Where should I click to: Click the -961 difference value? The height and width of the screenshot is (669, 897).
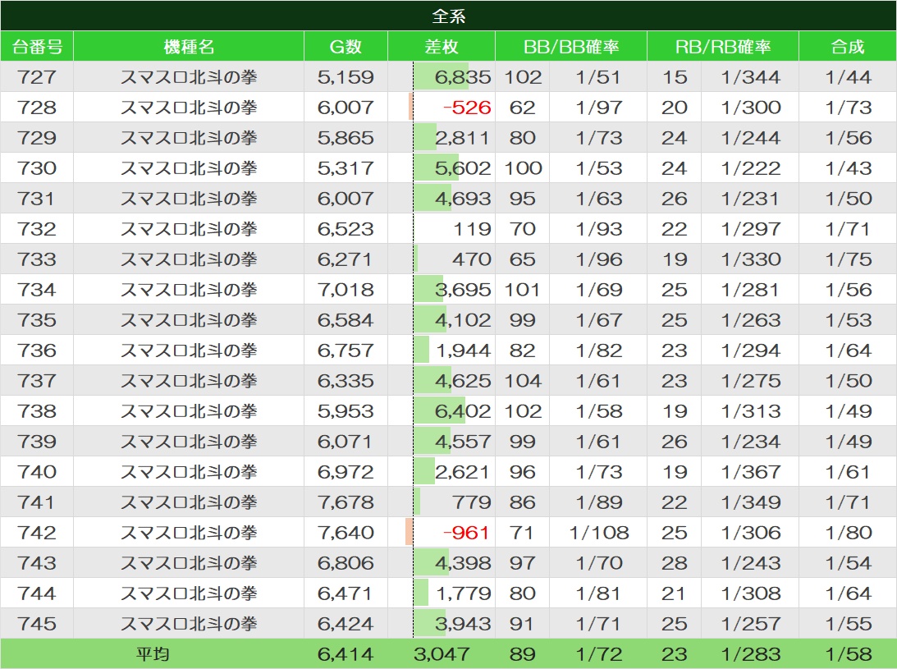[466, 532]
